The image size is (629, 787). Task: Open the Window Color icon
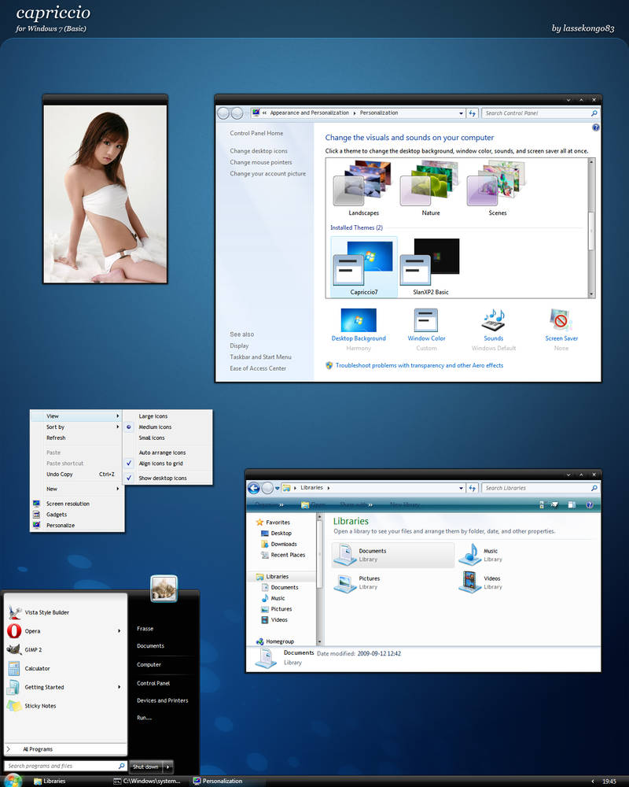(426, 320)
